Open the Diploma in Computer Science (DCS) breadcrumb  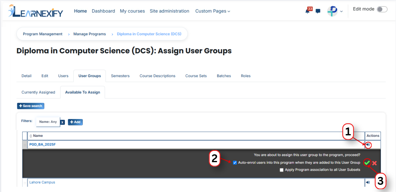point(149,34)
